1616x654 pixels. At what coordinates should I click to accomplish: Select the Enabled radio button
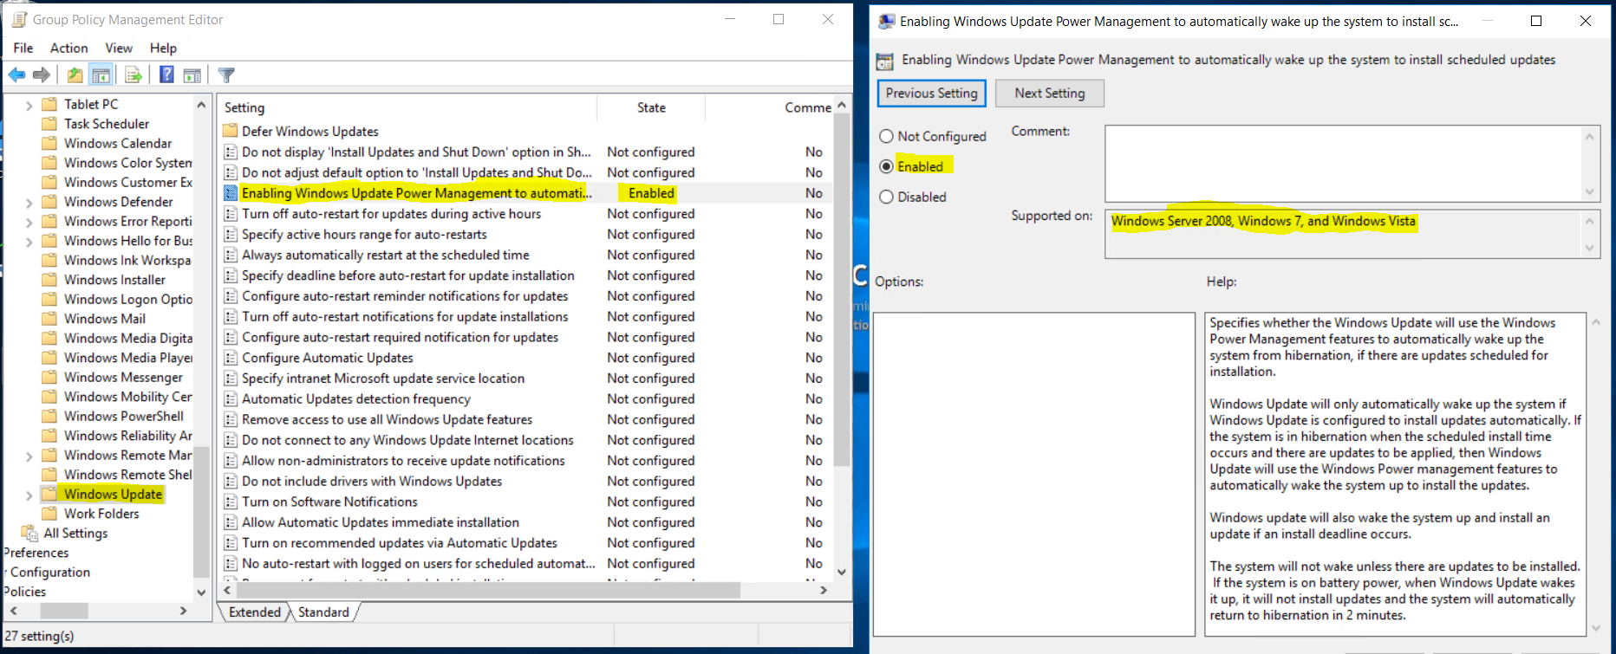tap(886, 166)
